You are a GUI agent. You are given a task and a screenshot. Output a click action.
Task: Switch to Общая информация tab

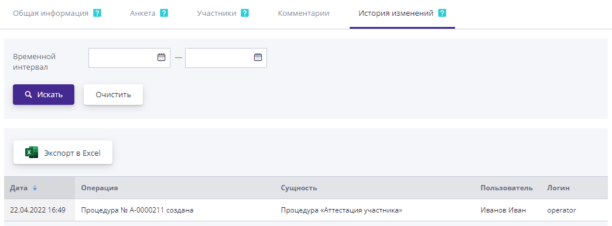point(51,13)
